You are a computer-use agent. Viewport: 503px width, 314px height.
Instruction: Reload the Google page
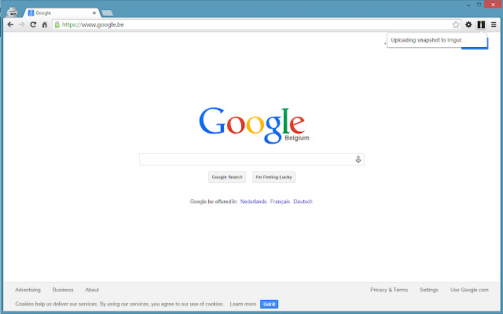click(33, 24)
